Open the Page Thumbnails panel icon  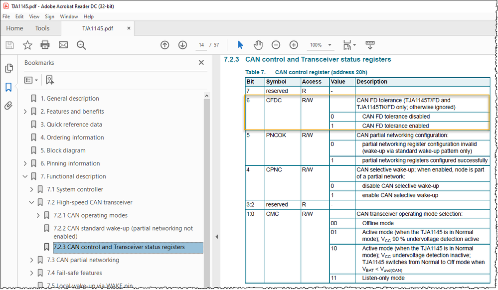[9, 68]
